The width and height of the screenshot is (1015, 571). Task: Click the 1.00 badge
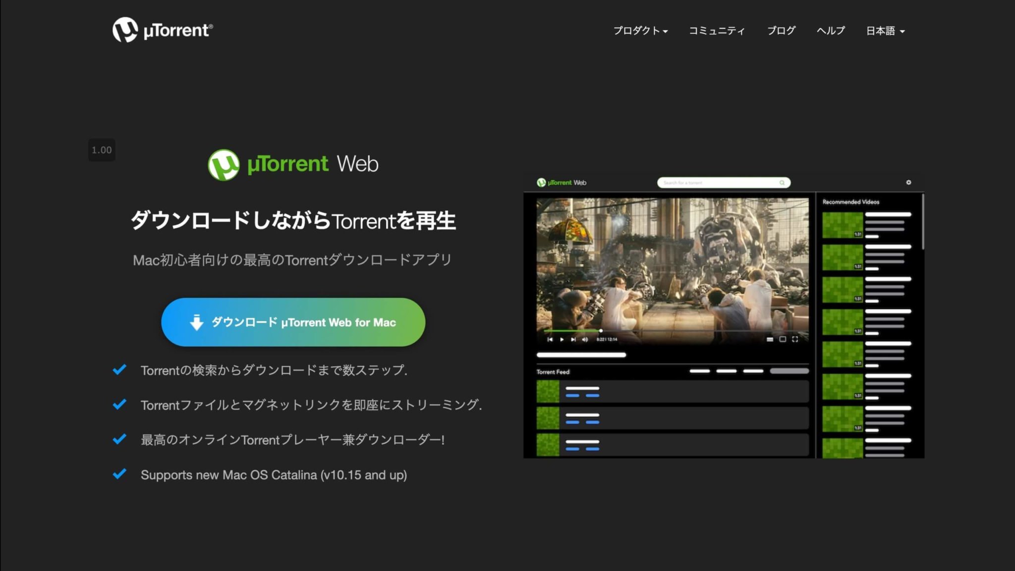(102, 150)
